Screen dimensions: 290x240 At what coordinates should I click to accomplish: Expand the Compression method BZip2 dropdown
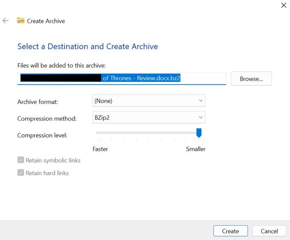point(148,118)
